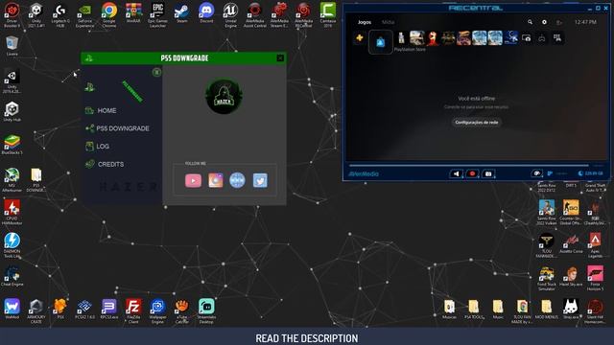Screen dimensions: 614x345
Task: Open WeMod desktop shortcut
Action: pos(12,309)
